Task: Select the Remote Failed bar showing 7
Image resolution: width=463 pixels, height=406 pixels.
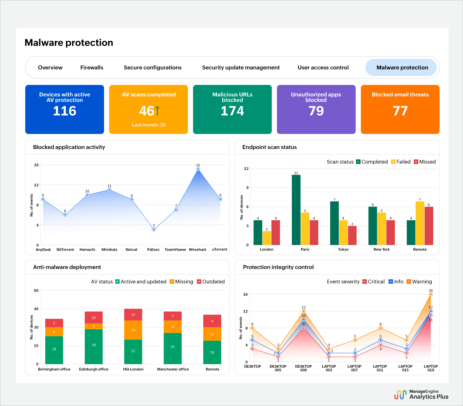Action: [x=420, y=223]
